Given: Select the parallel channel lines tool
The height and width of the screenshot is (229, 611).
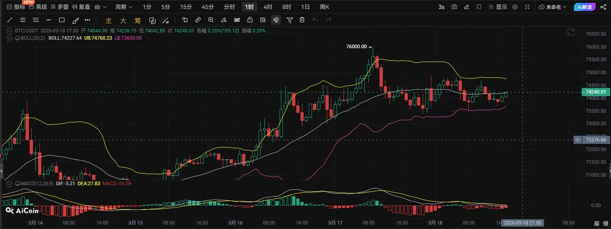Looking at the screenshot, I should click(x=23, y=20).
